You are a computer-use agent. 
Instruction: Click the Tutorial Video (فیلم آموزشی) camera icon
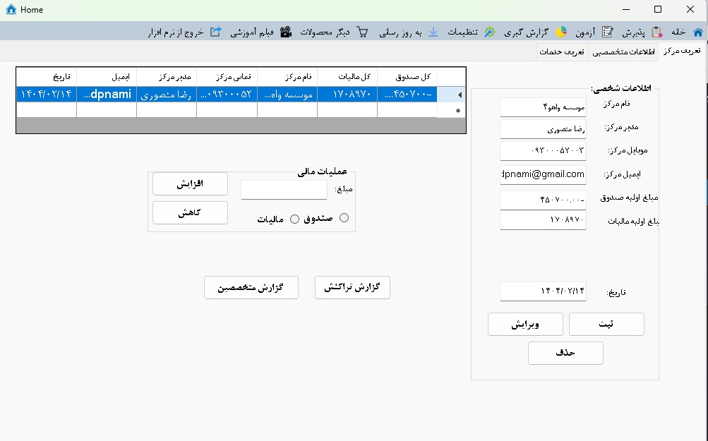285,32
